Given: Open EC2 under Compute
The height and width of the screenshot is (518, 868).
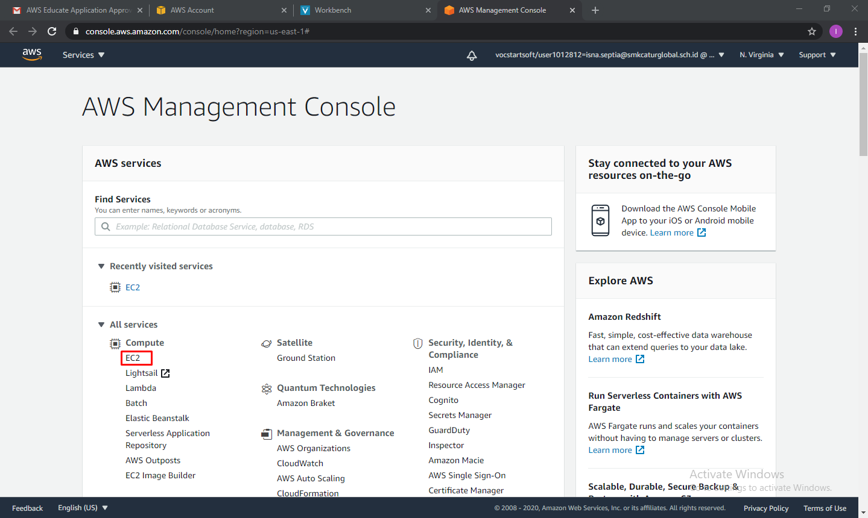Looking at the screenshot, I should coord(133,358).
